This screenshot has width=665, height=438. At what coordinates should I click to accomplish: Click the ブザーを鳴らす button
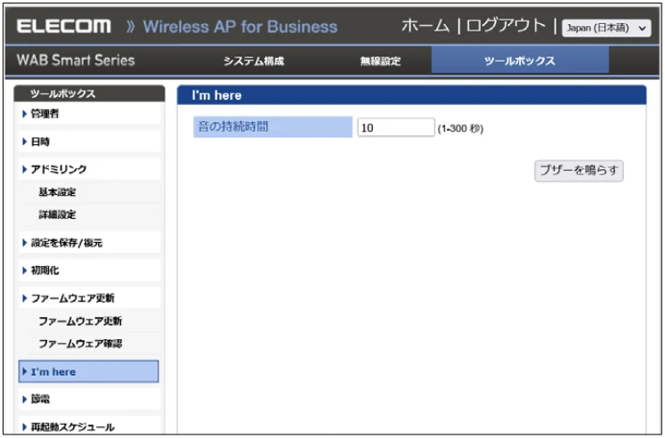click(x=579, y=170)
